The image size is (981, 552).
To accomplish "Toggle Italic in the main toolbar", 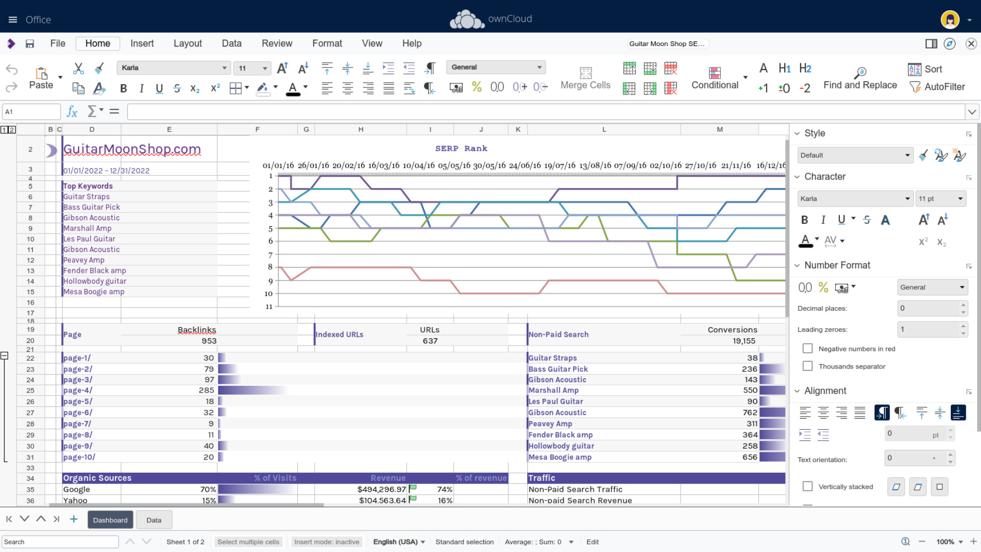I will tap(142, 88).
